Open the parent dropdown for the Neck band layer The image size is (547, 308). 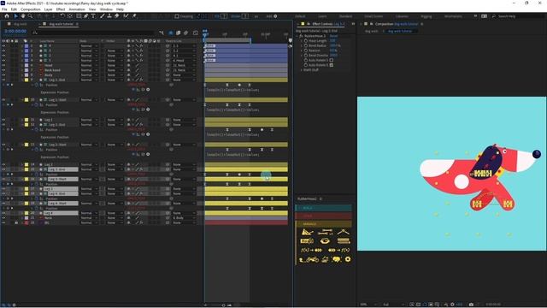pyautogui.click(x=185, y=70)
